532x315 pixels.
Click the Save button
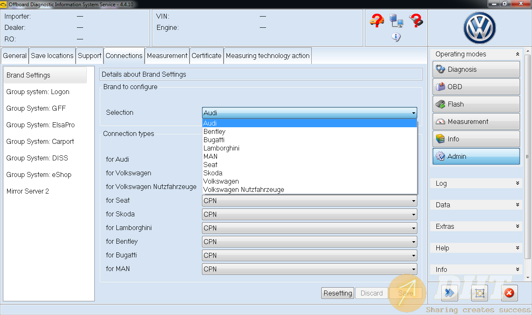406,293
